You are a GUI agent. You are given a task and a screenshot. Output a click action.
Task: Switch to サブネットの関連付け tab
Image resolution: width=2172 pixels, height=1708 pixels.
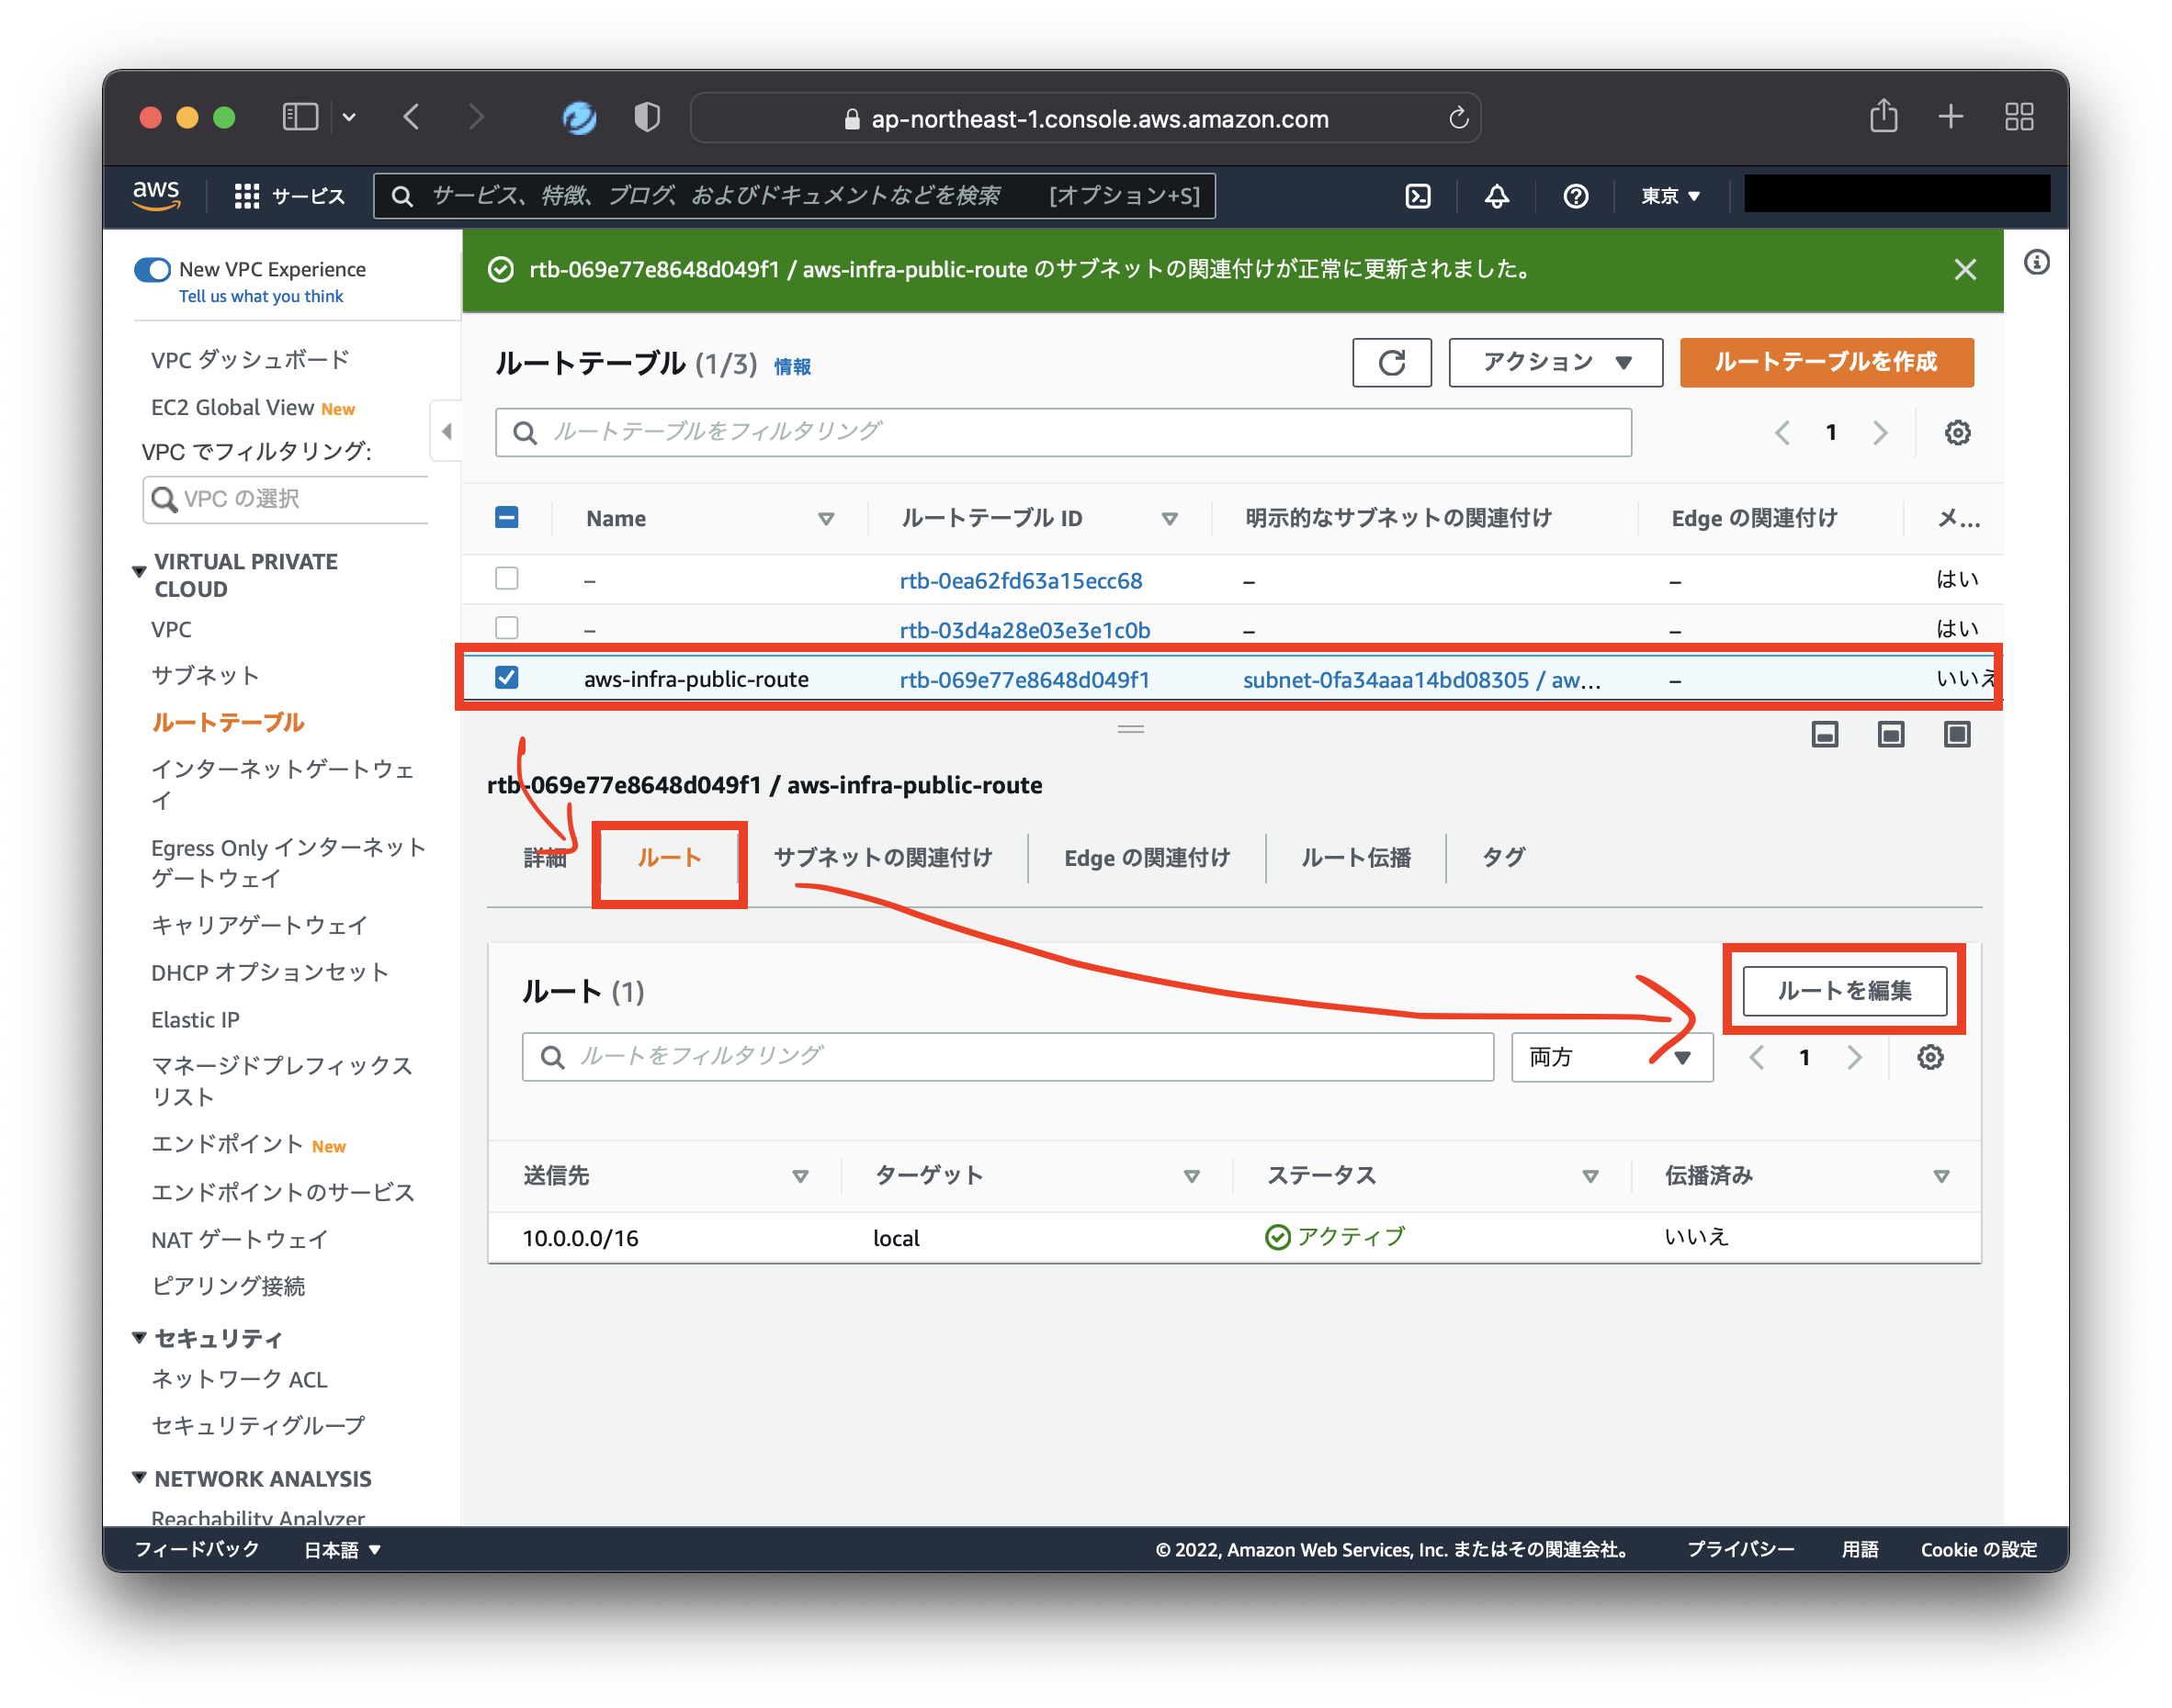(x=882, y=857)
